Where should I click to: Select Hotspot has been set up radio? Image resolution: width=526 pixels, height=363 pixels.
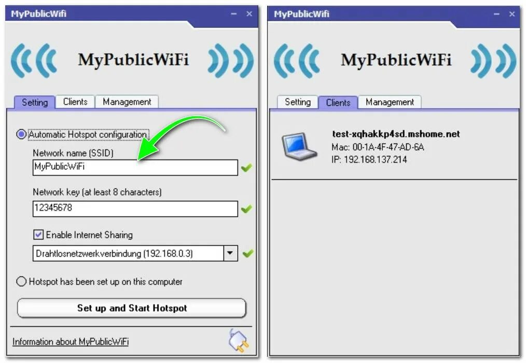pyautogui.click(x=21, y=281)
